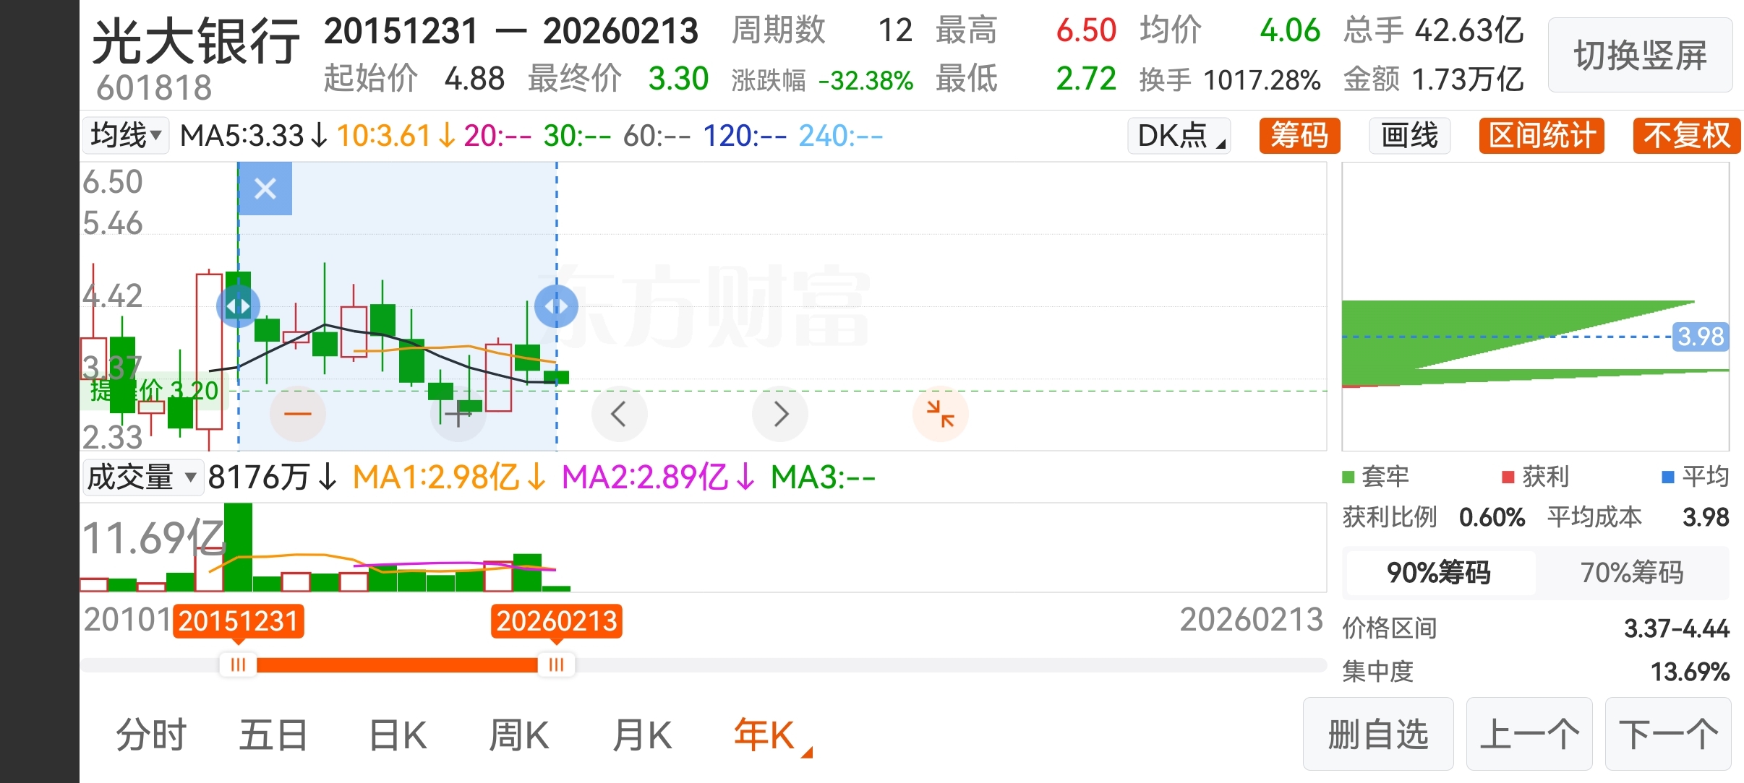The width and height of the screenshot is (1744, 783).
Task: Switch to the 70%筹码 tab
Action: [x=1632, y=573]
